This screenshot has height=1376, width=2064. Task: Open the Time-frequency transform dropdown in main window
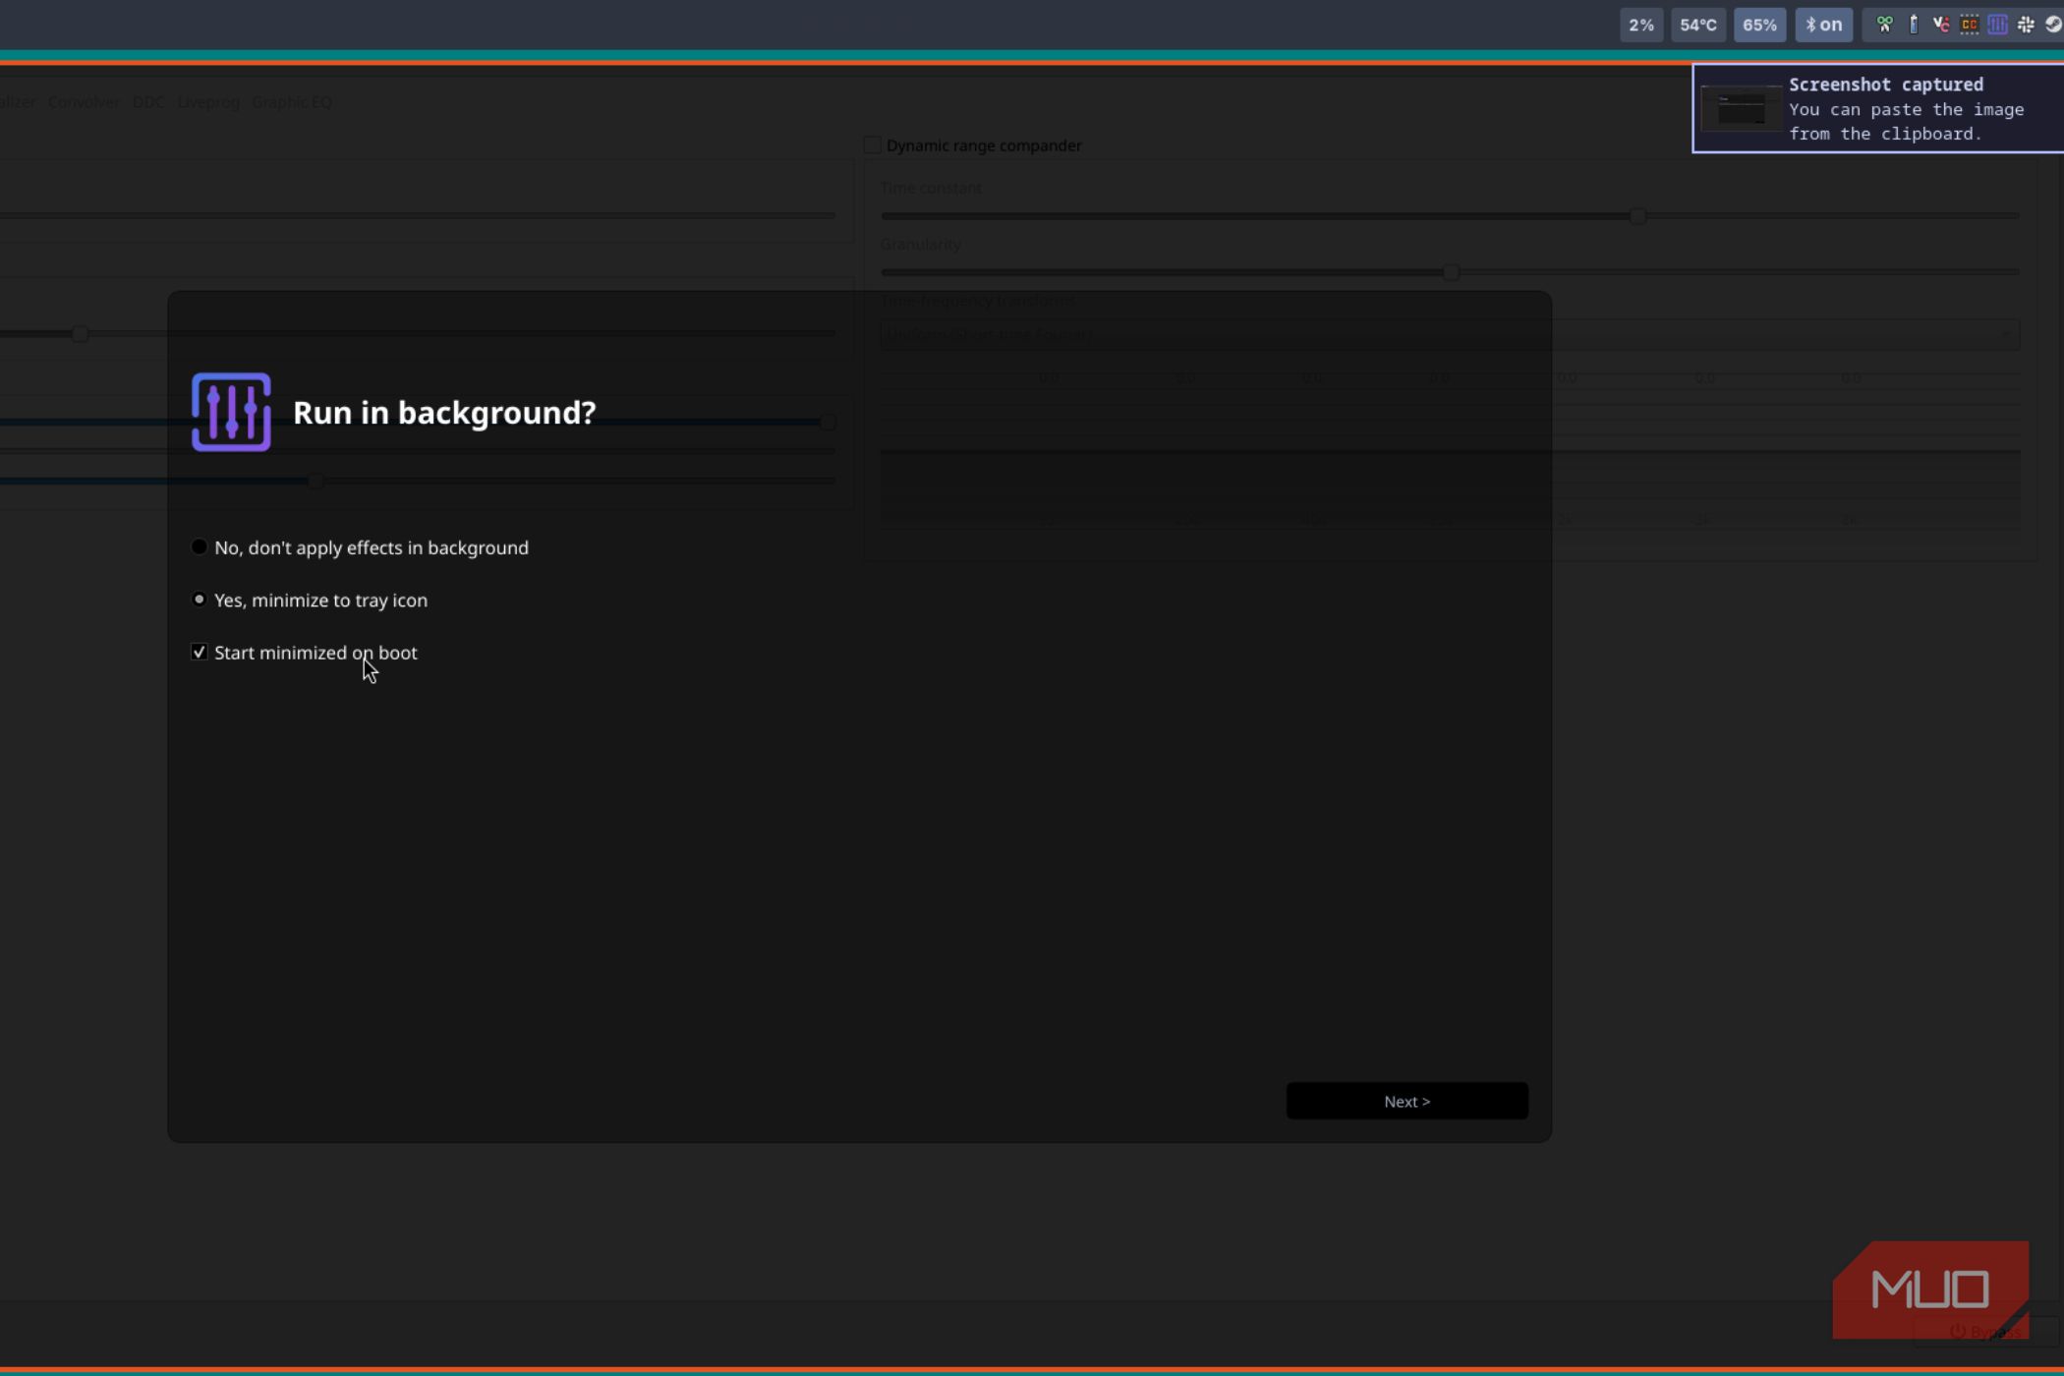point(1450,334)
